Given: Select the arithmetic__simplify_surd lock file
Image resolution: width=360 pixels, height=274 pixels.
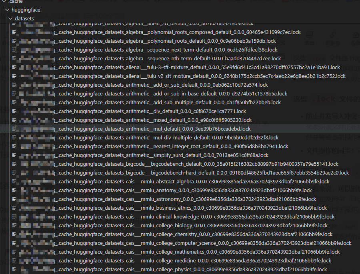Looking at the screenshot, I should click(160, 155).
